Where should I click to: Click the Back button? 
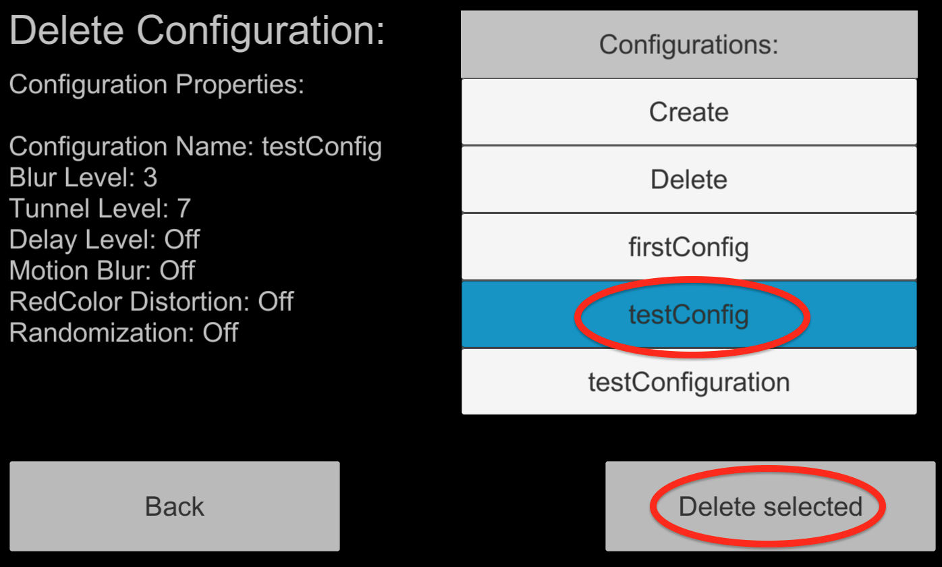[175, 506]
